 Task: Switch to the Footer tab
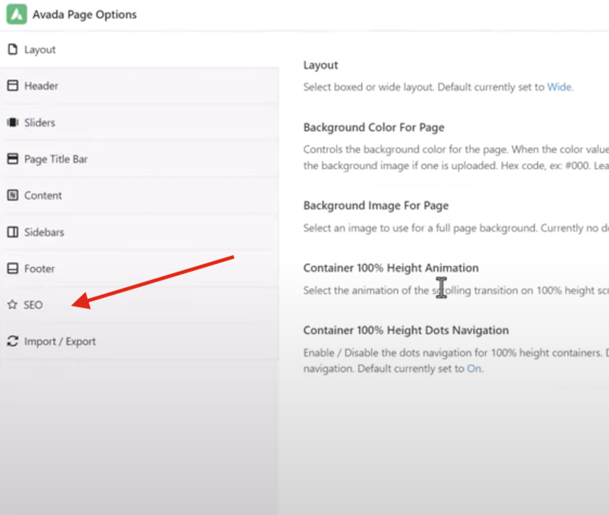pyautogui.click(x=139, y=268)
